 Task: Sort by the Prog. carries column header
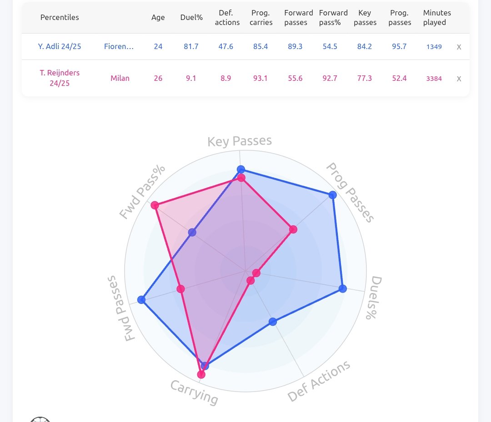261,18
